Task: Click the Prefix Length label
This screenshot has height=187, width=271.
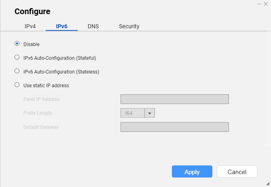Action: 38,113
